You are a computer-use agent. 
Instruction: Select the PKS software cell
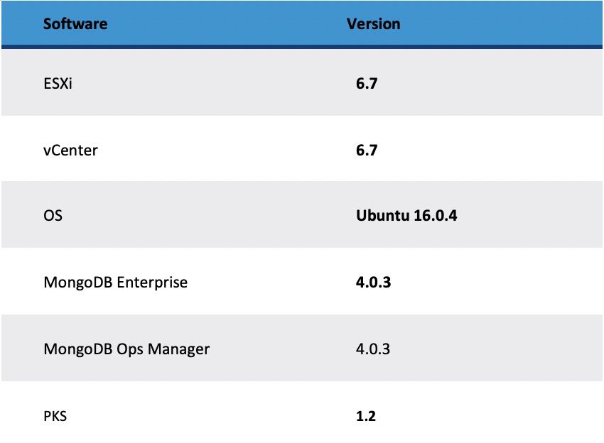click(x=55, y=415)
